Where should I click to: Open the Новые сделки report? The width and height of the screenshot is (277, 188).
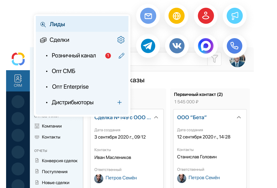pos(55,182)
